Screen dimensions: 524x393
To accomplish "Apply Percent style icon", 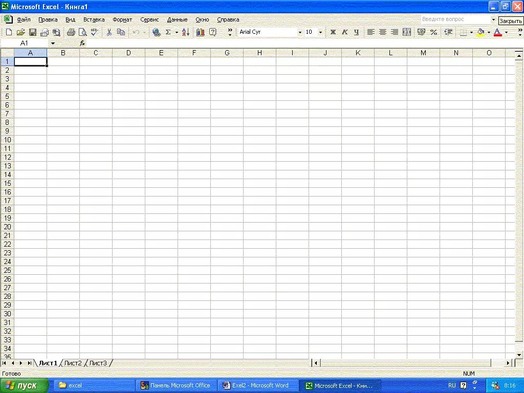I will tap(433, 32).
